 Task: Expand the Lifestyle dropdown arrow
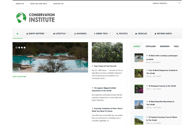tap(67, 33)
